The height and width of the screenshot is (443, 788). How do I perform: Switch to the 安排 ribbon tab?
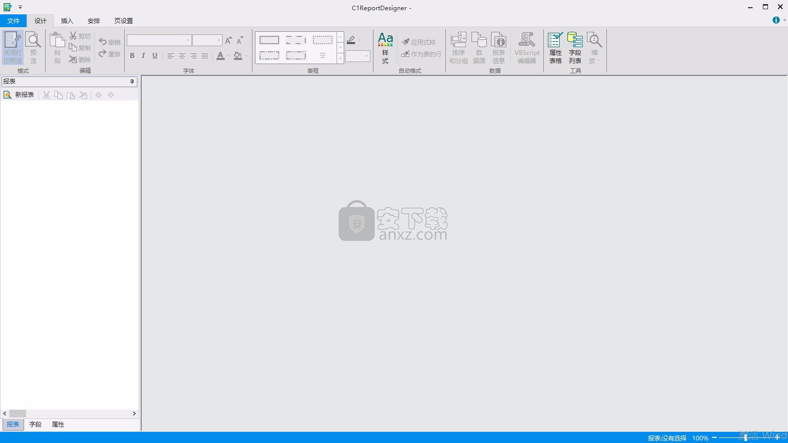point(94,21)
